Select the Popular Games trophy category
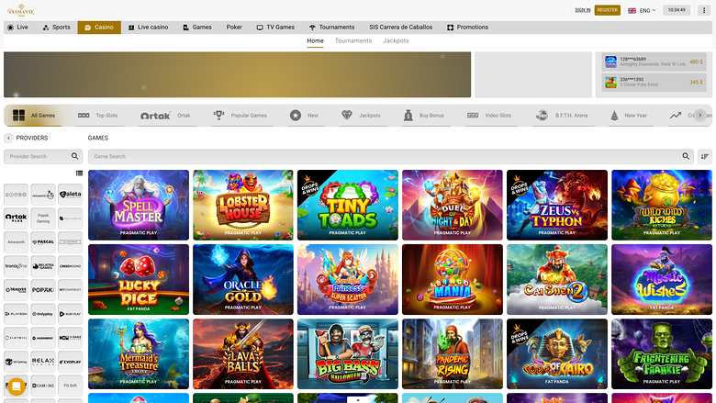This screenshot has height=403, width=716. 241,116
